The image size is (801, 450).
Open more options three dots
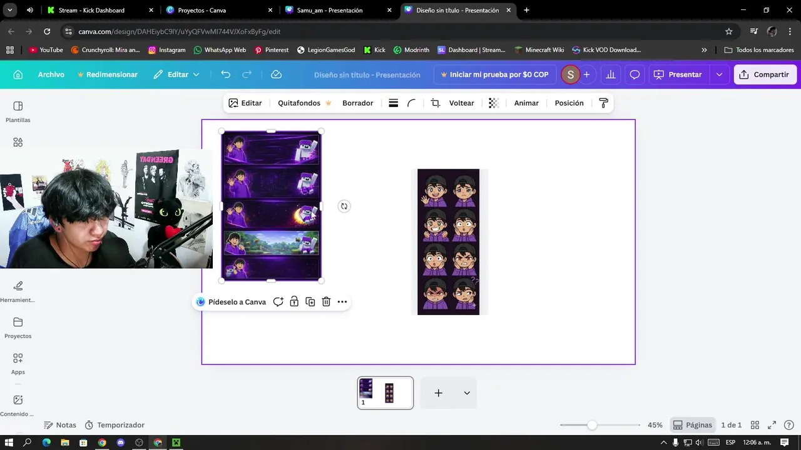pyautogui.click(x=342, y=302)
